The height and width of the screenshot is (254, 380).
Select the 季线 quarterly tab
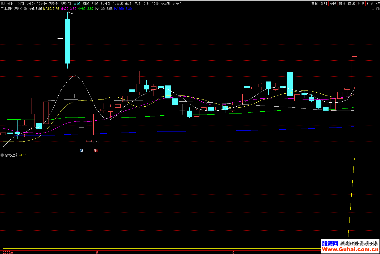128,3
